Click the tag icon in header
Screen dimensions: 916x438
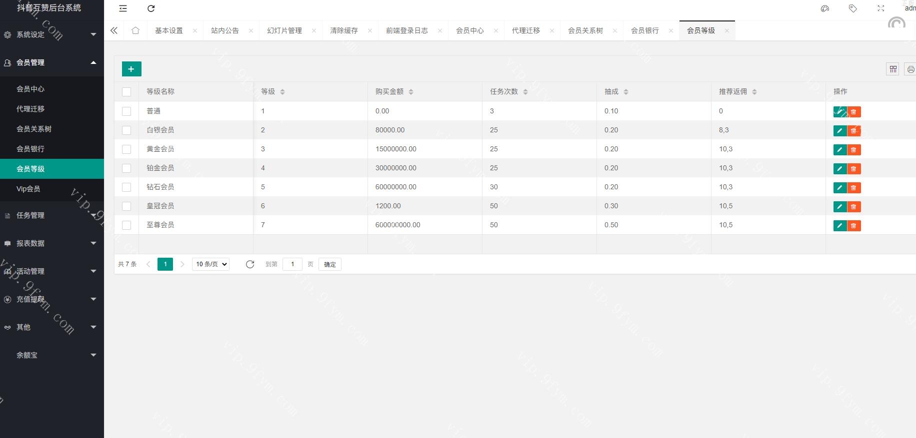point(852,8)
